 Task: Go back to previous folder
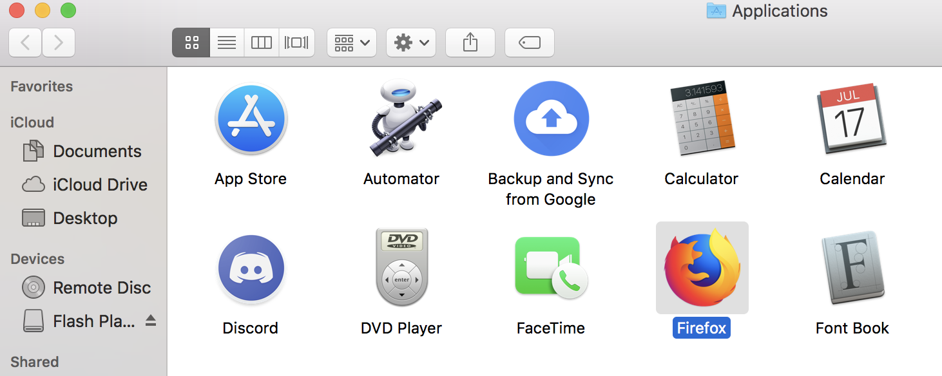(26, 43)
